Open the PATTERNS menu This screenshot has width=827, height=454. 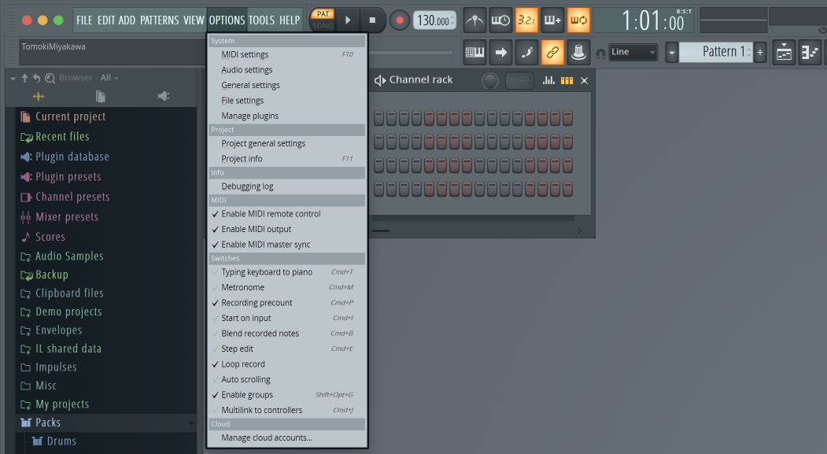(159, 20)
